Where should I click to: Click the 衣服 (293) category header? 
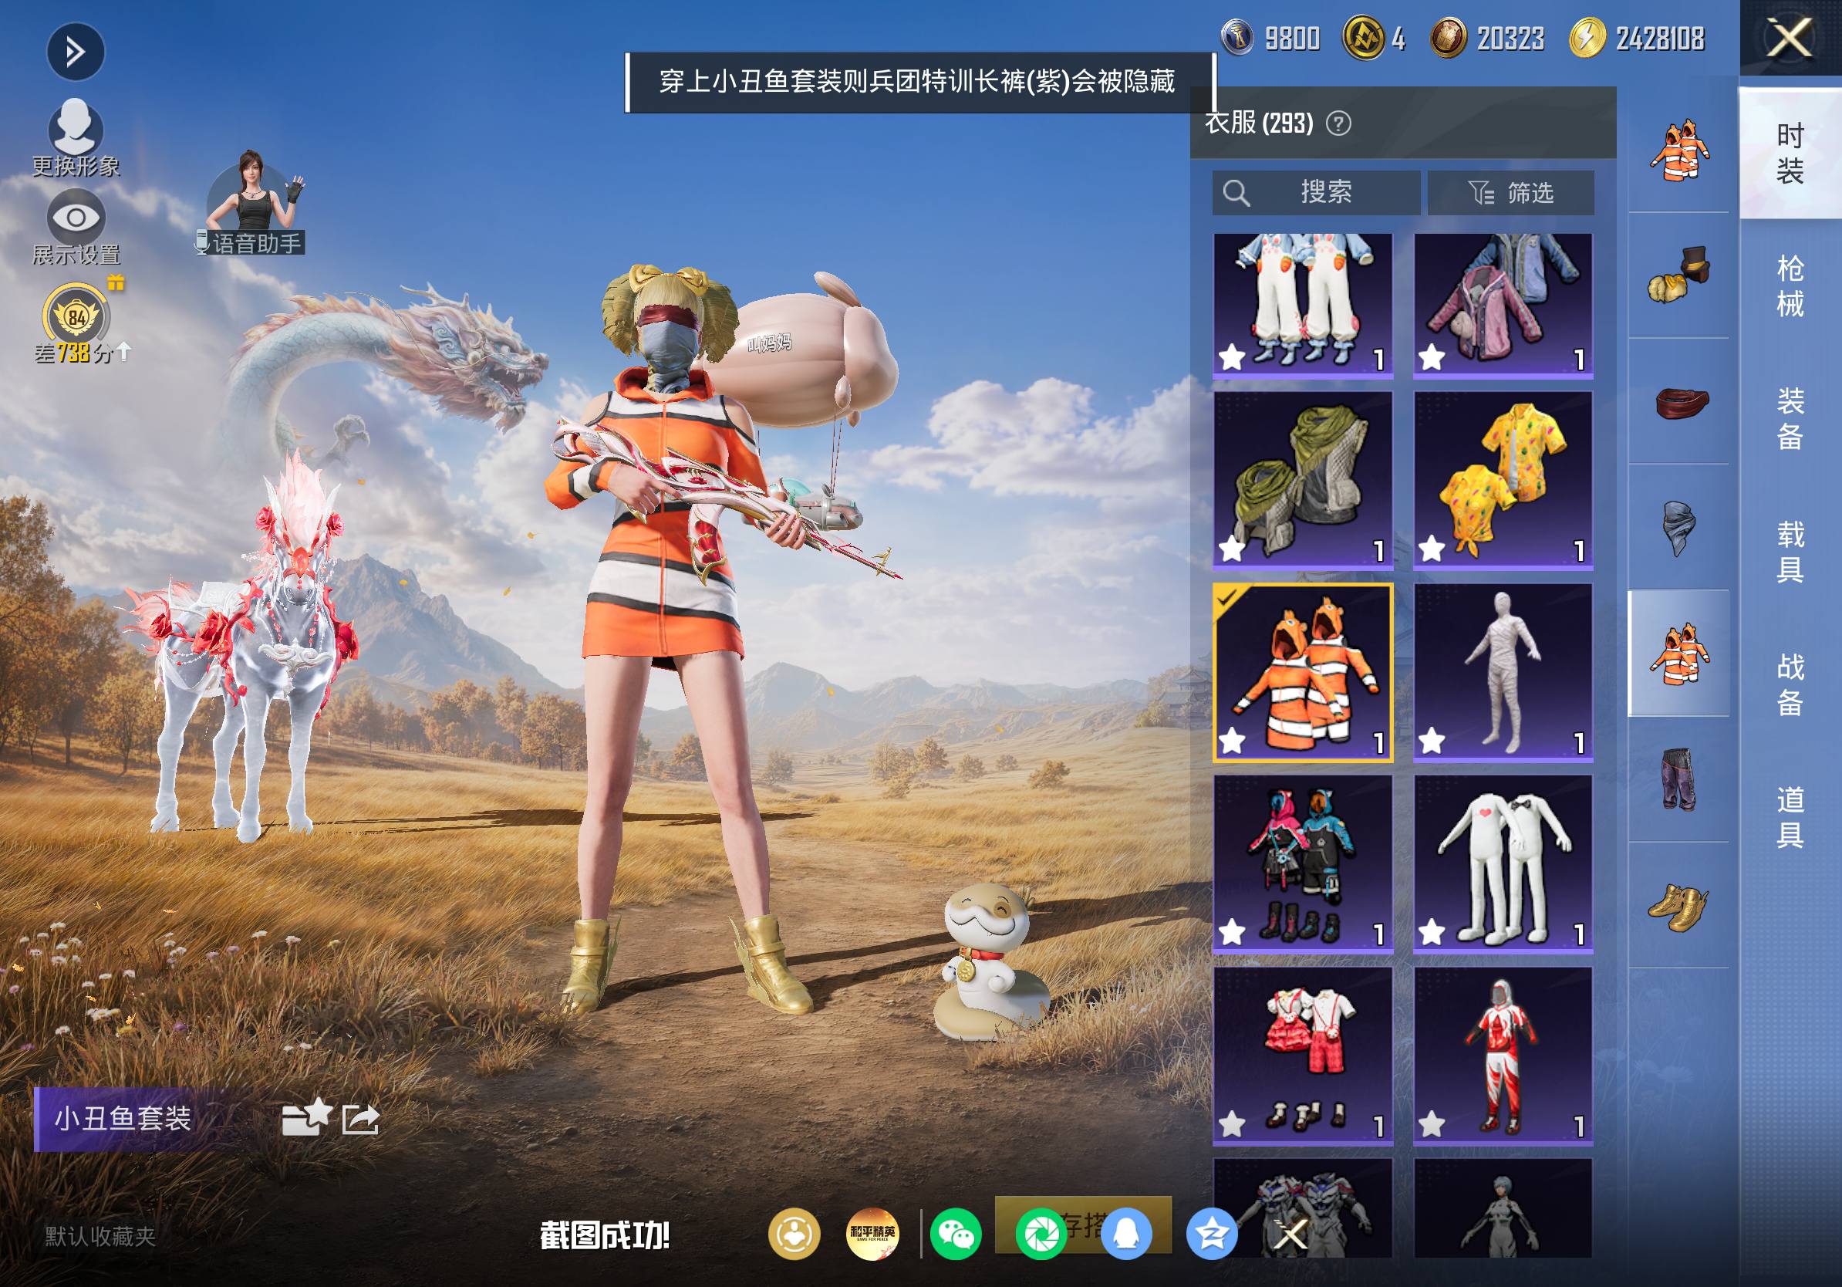coord(1260,123)
